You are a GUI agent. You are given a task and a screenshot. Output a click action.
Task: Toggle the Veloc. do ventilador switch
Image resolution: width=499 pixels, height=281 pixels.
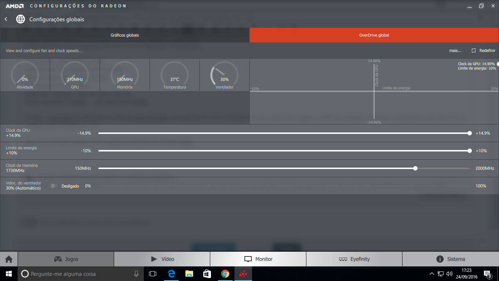tap(54, 186)
